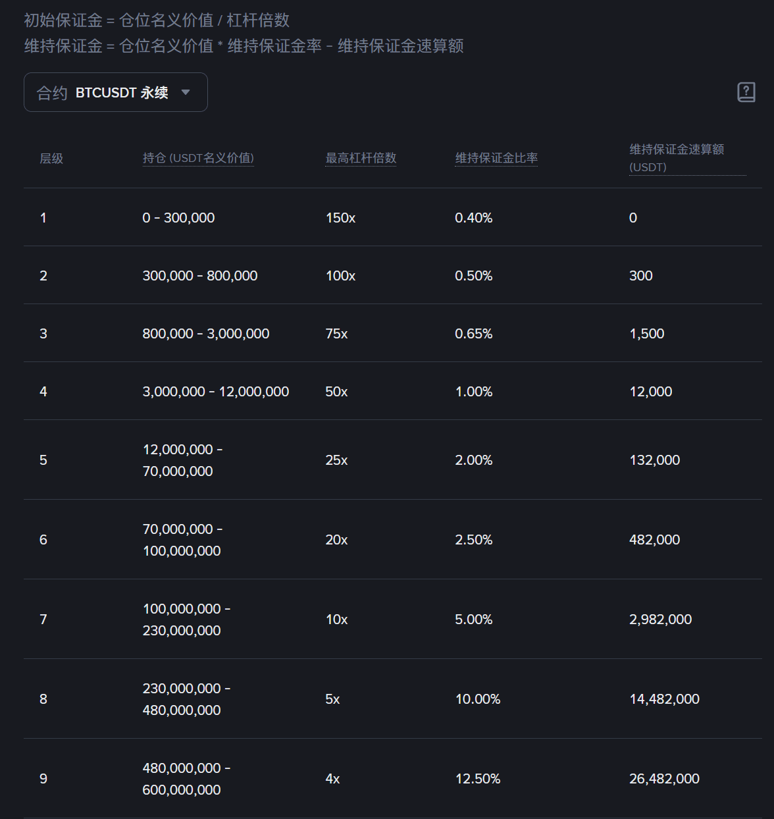This screenshot has height=819, width=774.
Task: Open the BTCUSDT 永续 contract dropdown
Action: [x=115, y=93]
